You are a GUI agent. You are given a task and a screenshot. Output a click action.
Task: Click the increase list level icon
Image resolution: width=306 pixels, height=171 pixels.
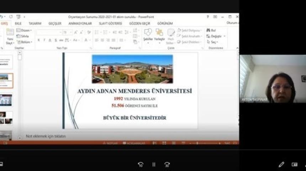[x=120, y=32]
